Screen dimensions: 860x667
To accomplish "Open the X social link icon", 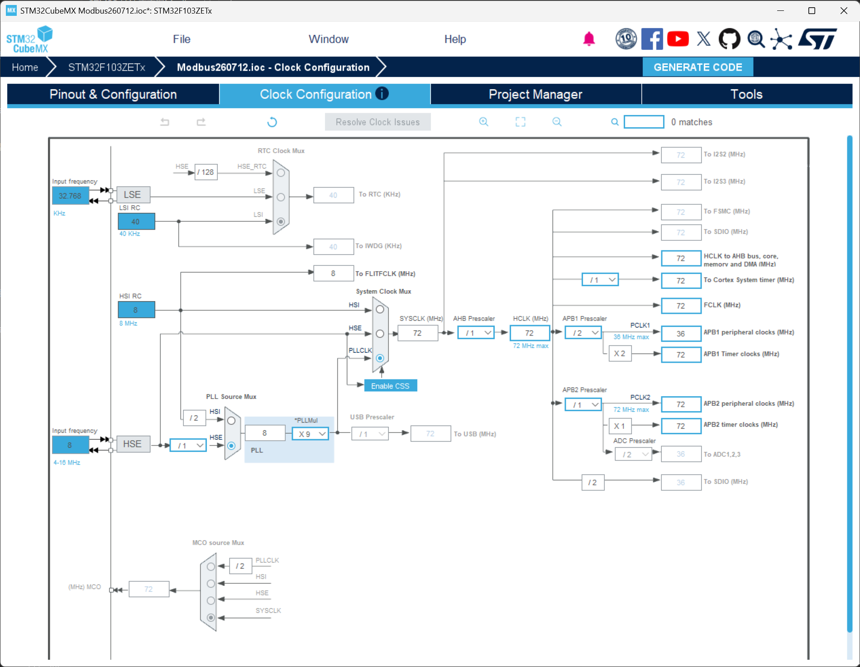I will pos(703,39).
